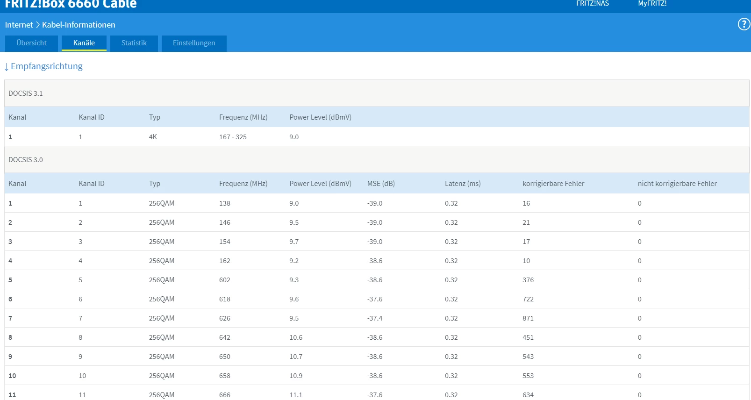Click the Empfangsrichtung section heading

tap(46, 66)
